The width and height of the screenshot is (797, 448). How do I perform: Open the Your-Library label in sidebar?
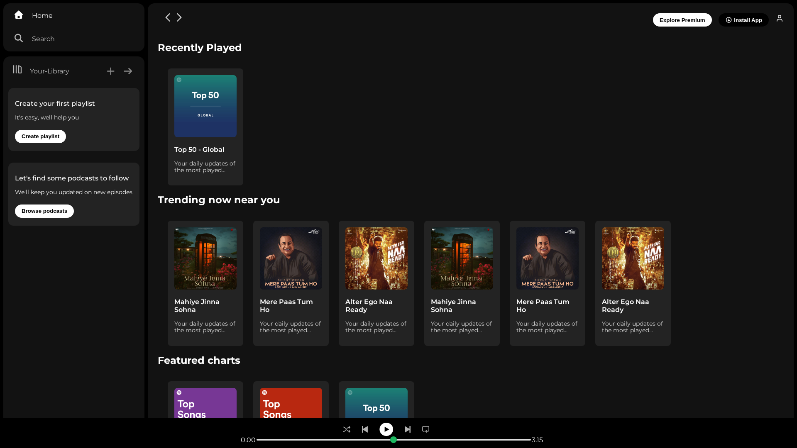coord(49,71)
